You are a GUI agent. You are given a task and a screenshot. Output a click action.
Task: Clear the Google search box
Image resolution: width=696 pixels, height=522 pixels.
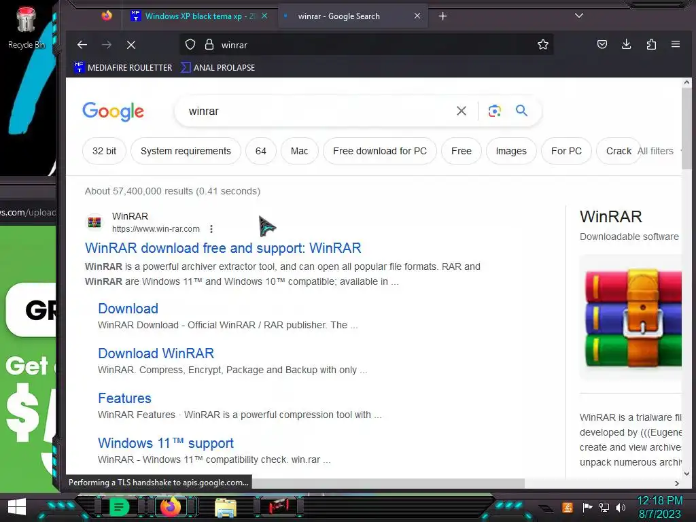point(462,111)
